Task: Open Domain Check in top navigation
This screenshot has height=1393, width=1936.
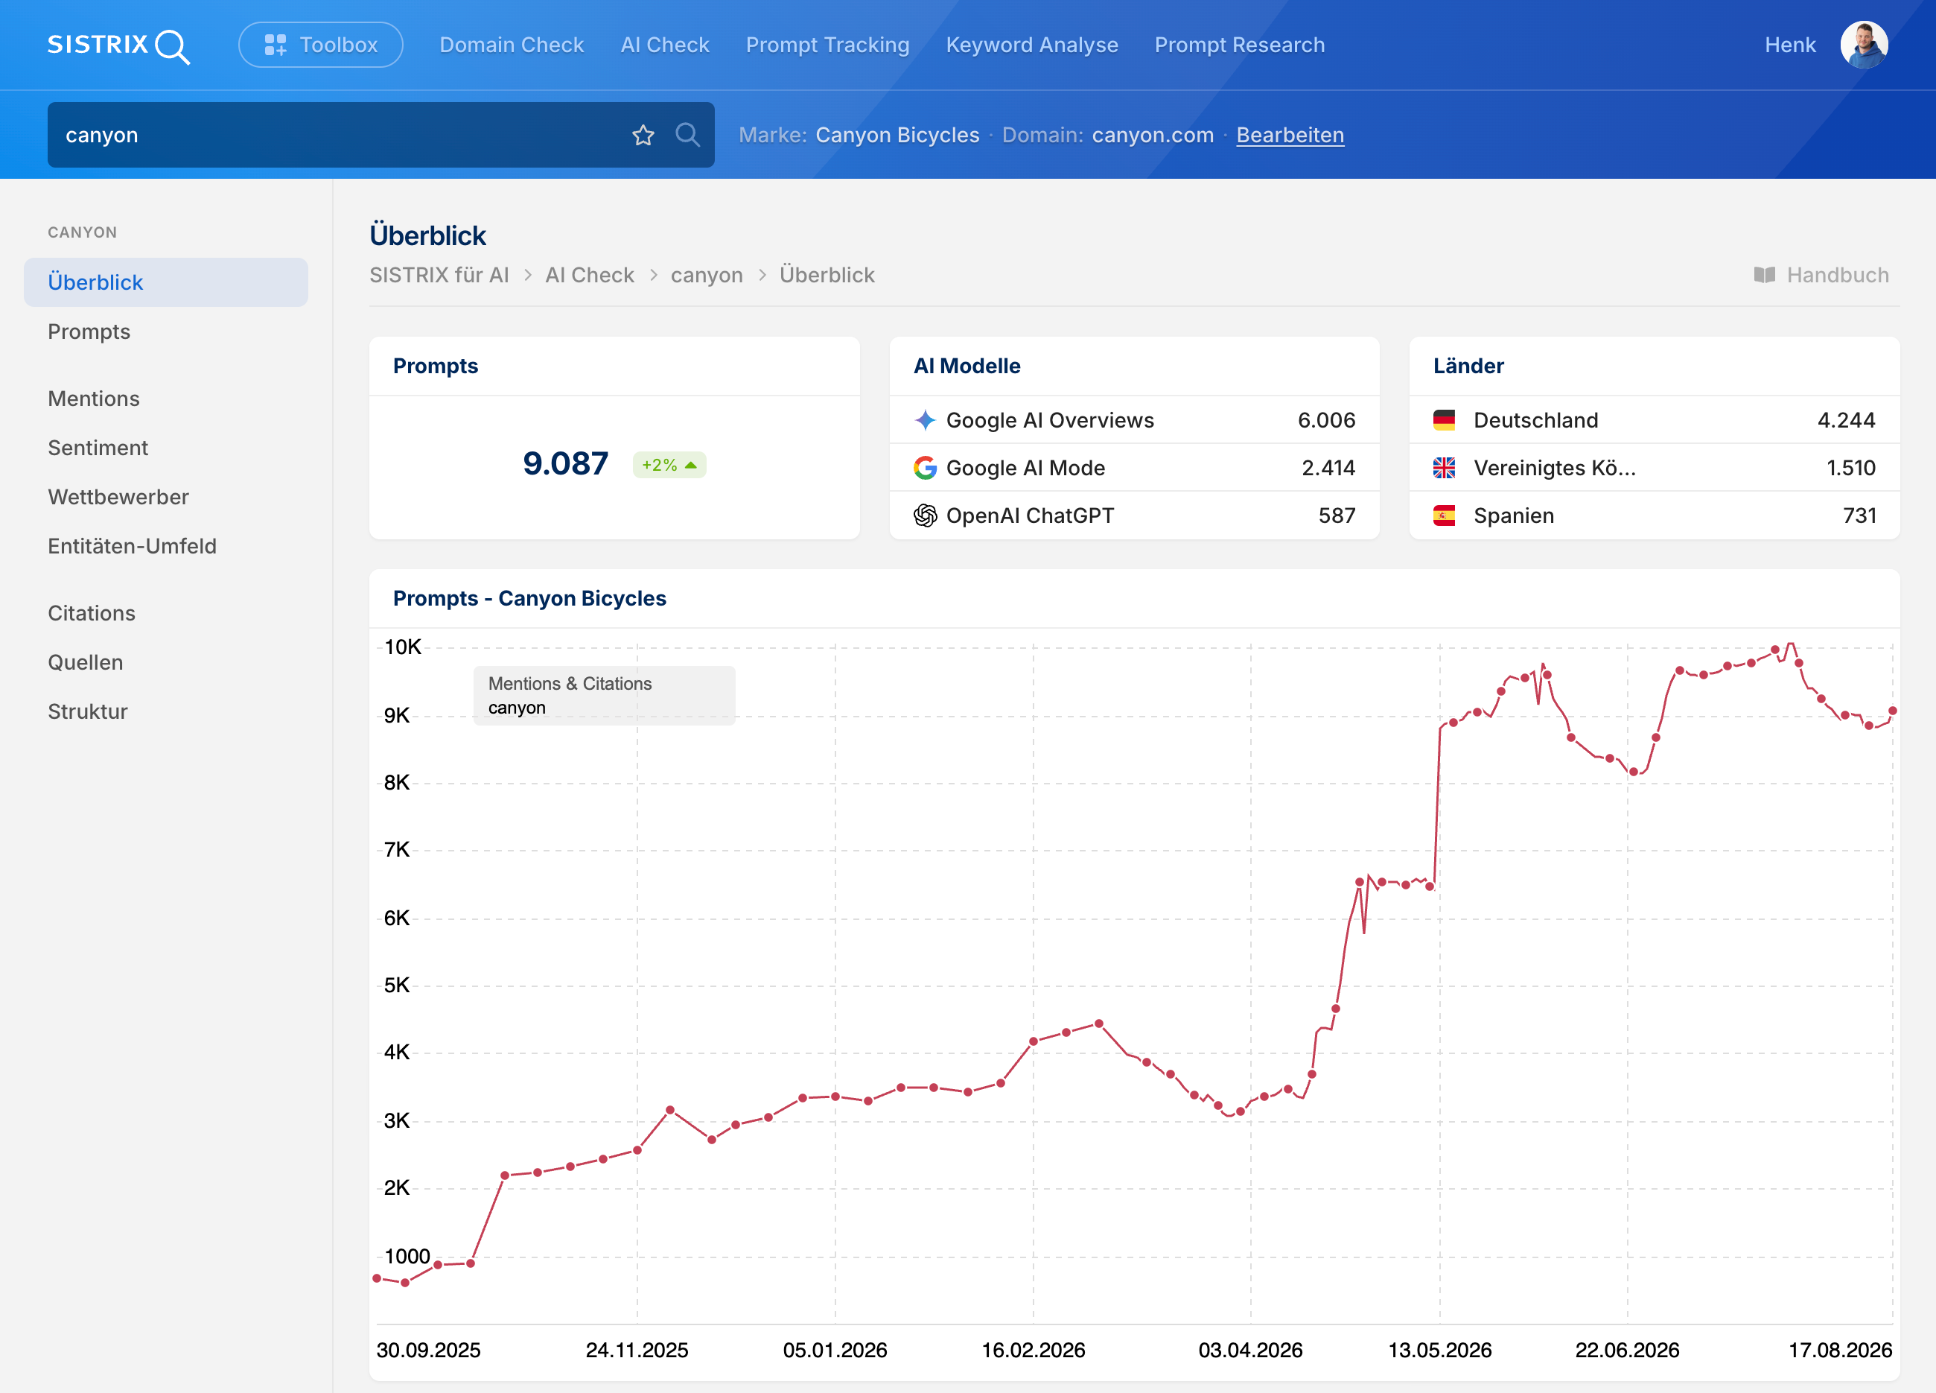Action: coord(512,45)
